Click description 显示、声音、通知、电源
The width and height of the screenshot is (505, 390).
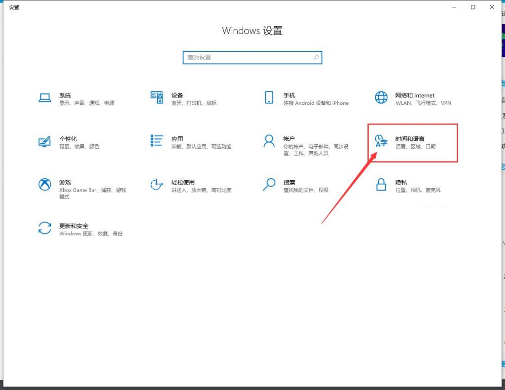[87, 103]
